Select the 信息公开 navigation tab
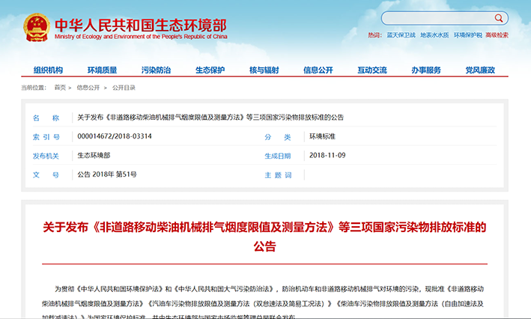 pos(318,70)
